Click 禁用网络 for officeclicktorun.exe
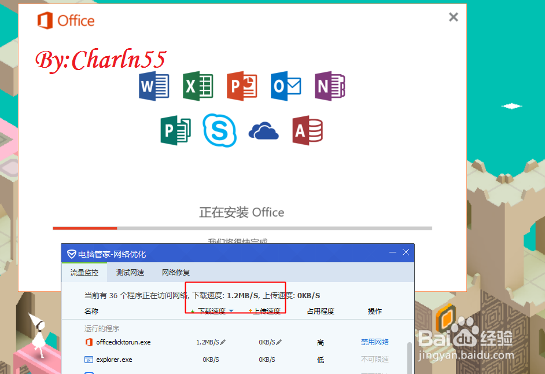The width and height of the screenshot is (545, 374). coord(374,342)
